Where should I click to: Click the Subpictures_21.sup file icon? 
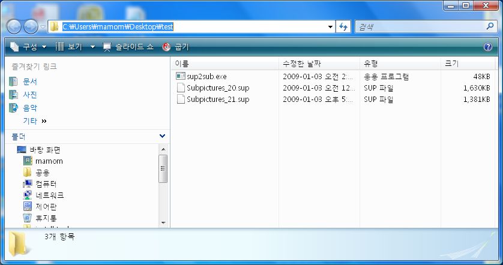(181, 99)
